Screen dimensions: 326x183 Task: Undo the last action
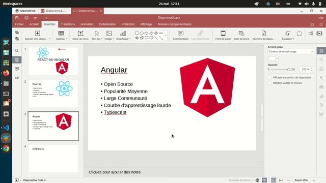pyautogui.click(x=36, y=18)
